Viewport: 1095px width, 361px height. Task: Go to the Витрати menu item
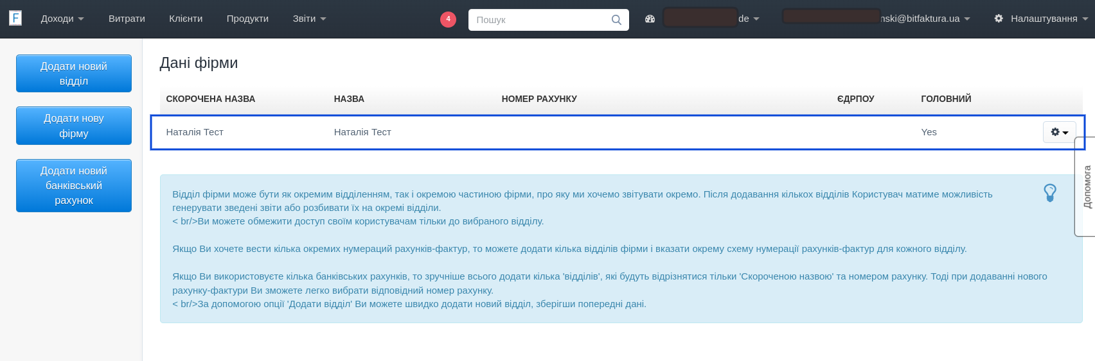pos(127,19)
